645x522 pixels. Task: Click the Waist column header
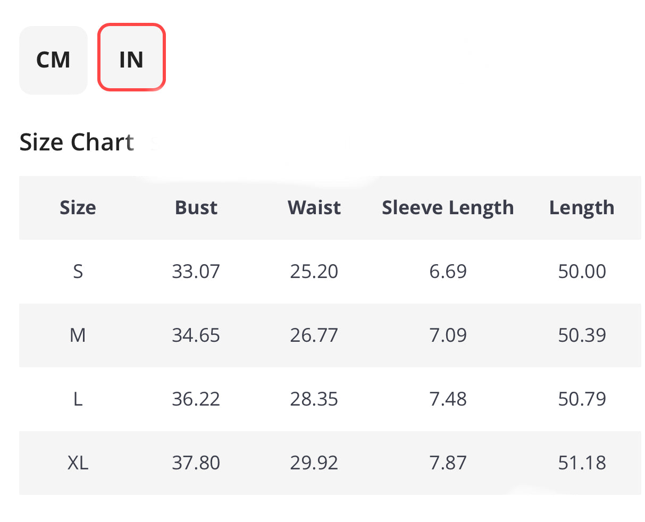click(x=314, y=208)
